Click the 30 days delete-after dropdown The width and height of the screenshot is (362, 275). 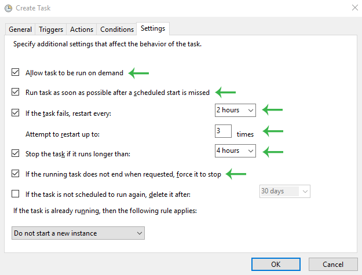click(284, 191)
